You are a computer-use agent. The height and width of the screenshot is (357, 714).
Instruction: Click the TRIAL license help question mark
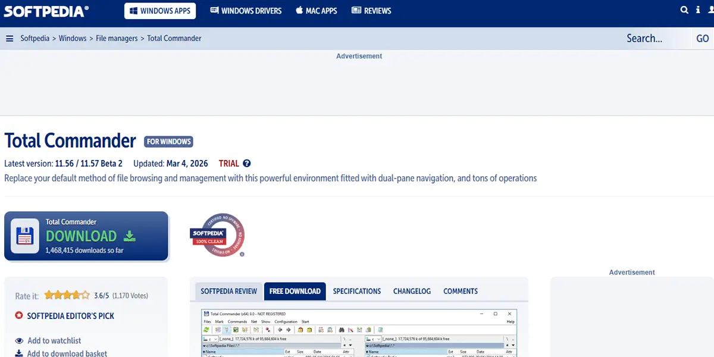(x=247, y=164)
